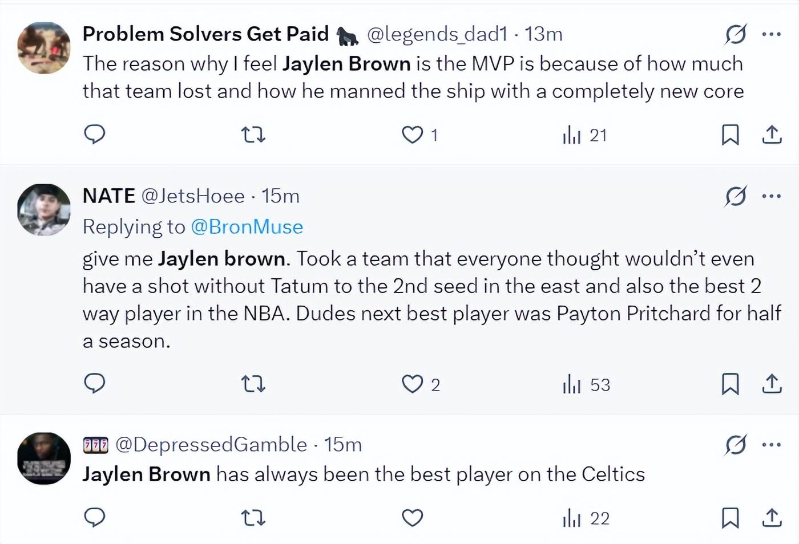The image size is (799, 544).
Task: Bookmark NATE's tweet
Action: (730, 384)
